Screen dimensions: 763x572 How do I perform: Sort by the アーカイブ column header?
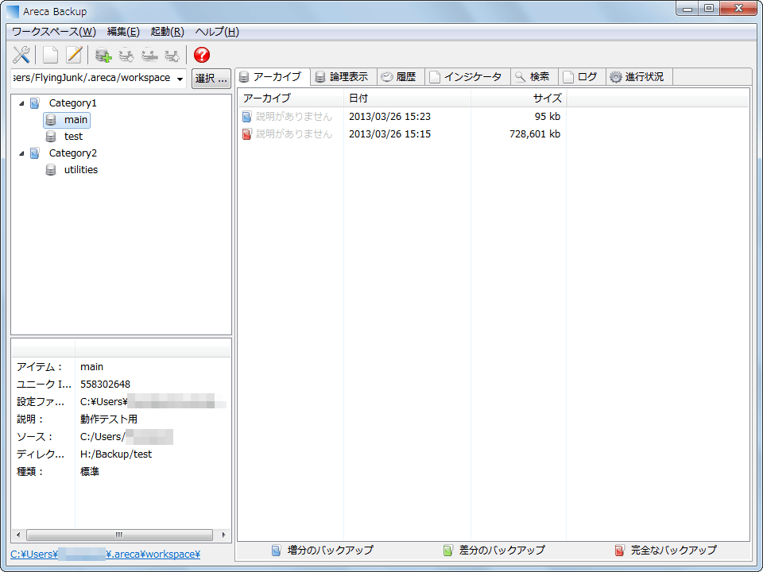pos(291,99)
